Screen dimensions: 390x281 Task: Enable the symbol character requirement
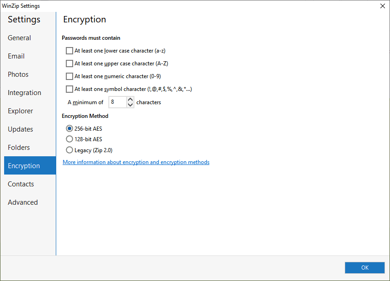tap(69, 89)
